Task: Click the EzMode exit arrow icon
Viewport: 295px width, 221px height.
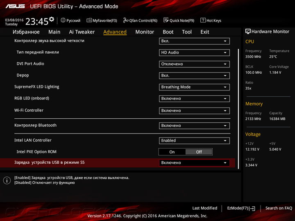Action: click(x=252, y=208)
